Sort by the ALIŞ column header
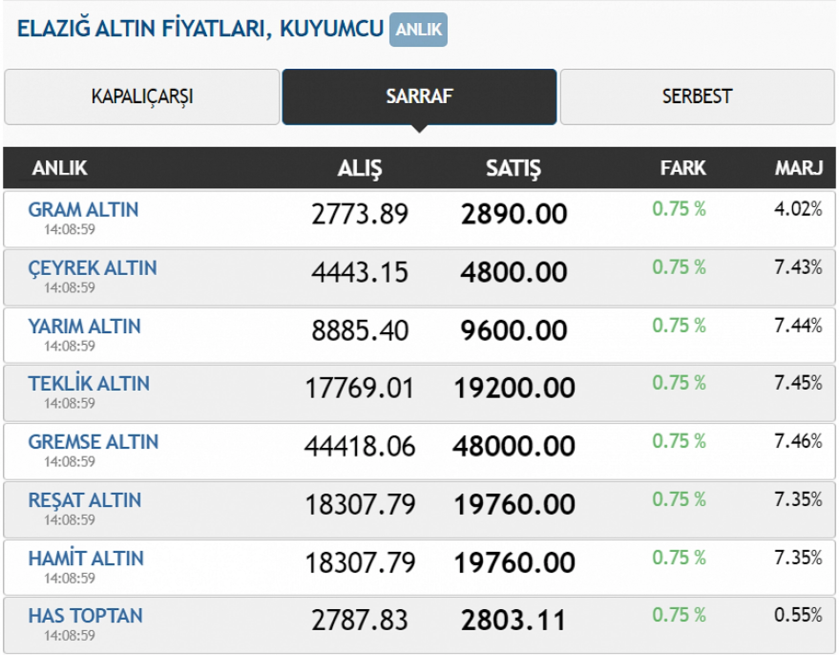The width and height of the screenshot is (839, 655). click(x=360, y=168)
